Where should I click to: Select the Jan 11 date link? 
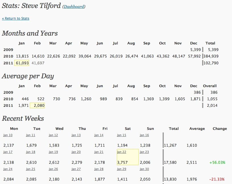click(x=30, y=135)
